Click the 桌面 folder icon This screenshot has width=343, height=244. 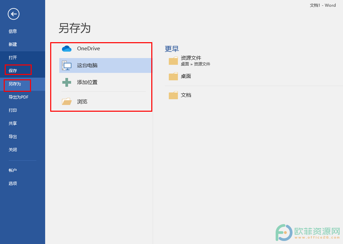(173, 76)
